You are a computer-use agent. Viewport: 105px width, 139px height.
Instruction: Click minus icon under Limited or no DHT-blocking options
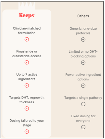pos(83,63)
